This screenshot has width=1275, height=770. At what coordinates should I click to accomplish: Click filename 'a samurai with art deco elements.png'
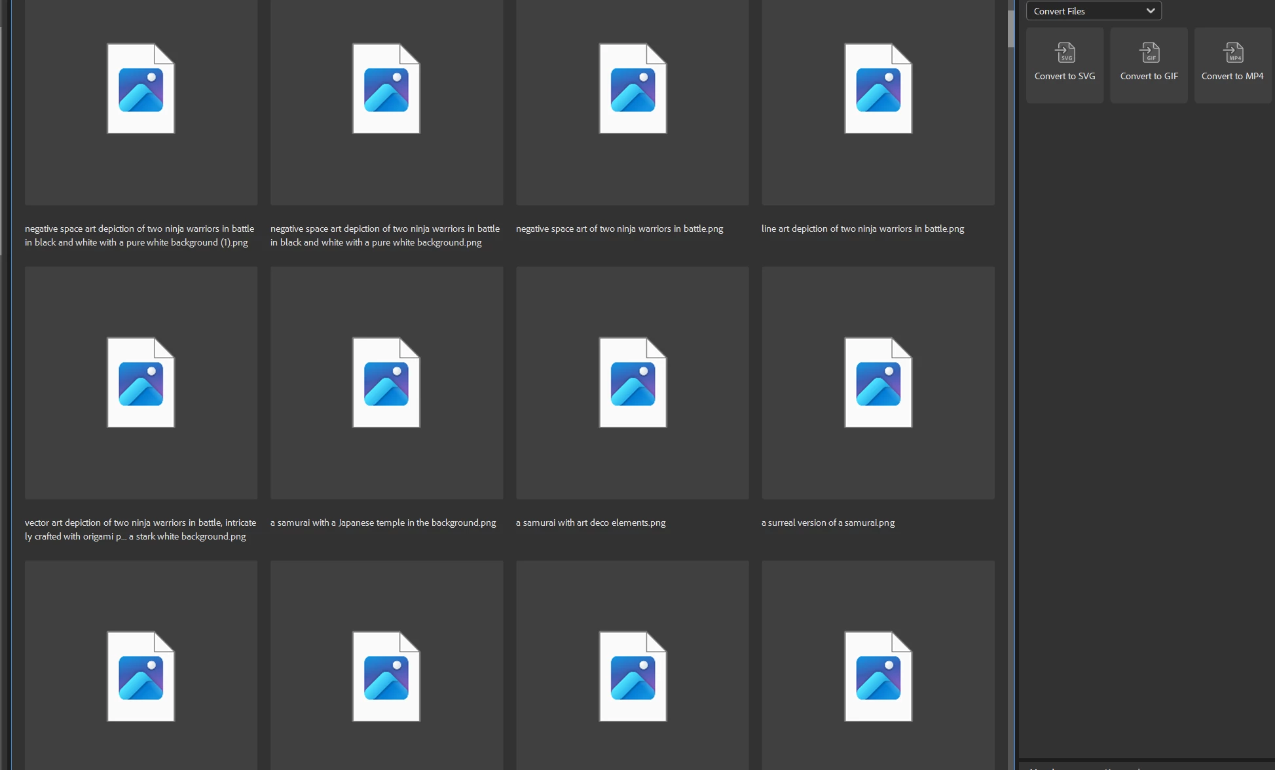pos(590,522)
